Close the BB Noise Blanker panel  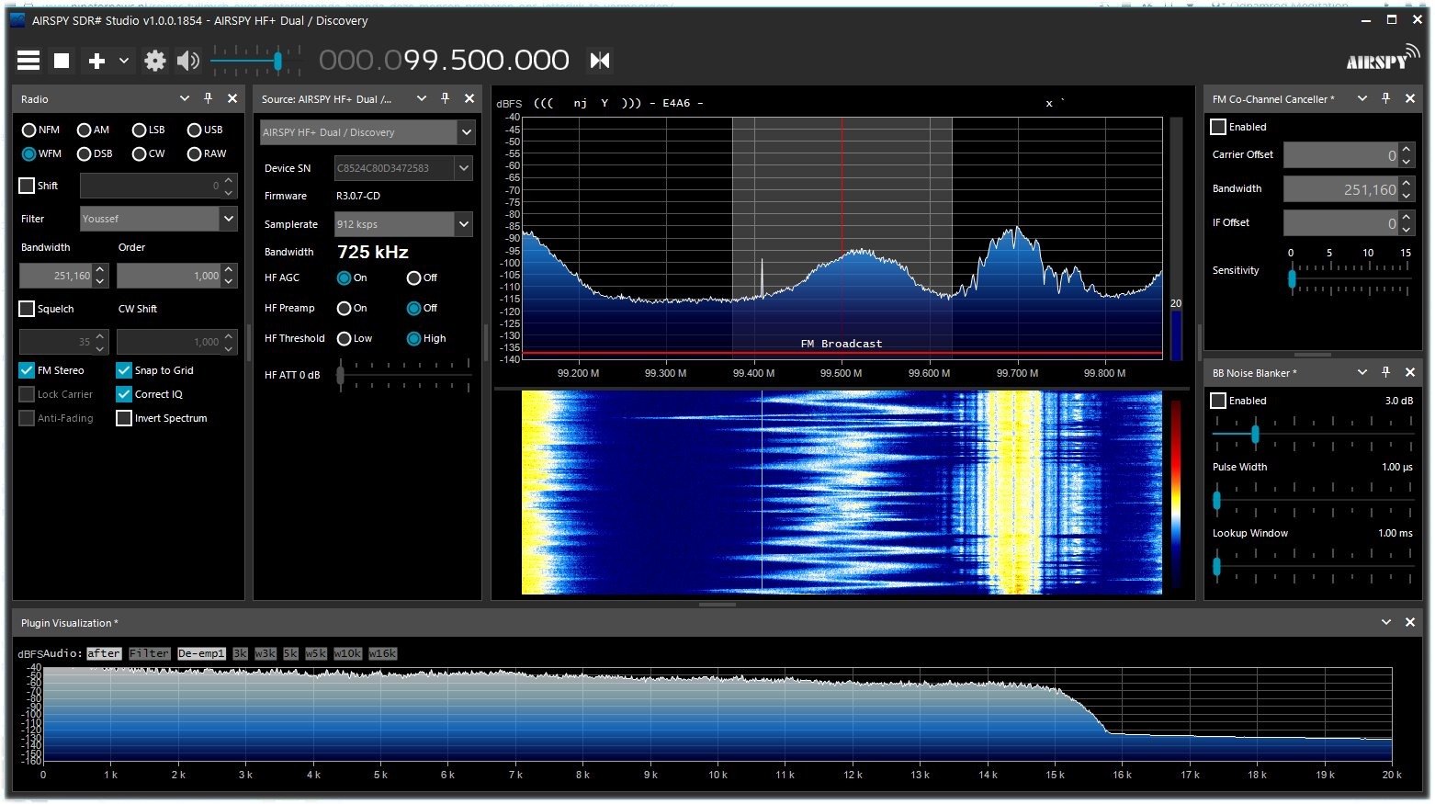tap(1410, 372)
